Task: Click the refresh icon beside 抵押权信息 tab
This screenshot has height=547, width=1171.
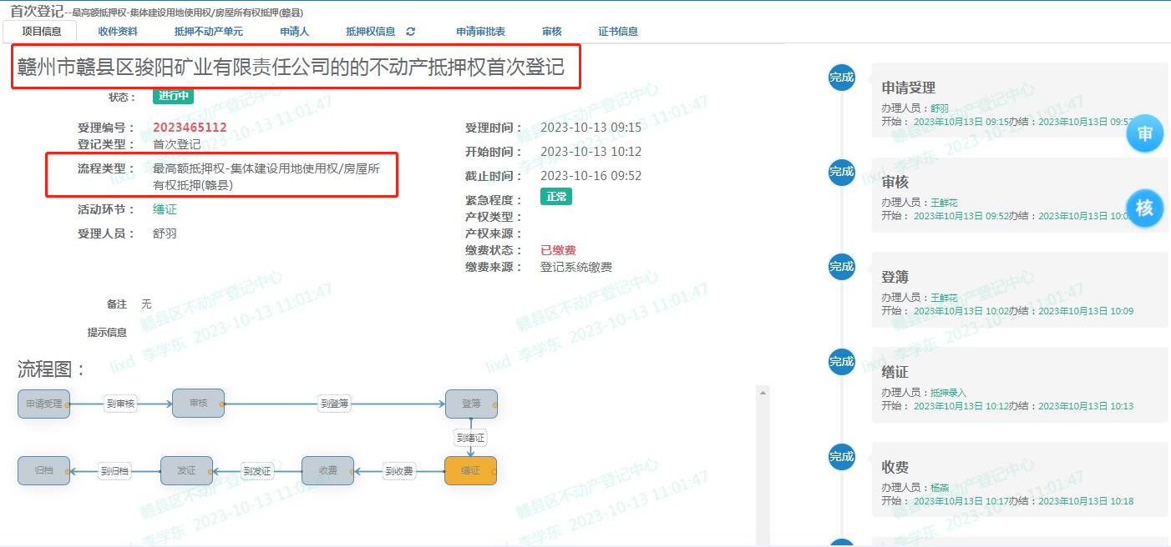Action: tap(410, 32)
